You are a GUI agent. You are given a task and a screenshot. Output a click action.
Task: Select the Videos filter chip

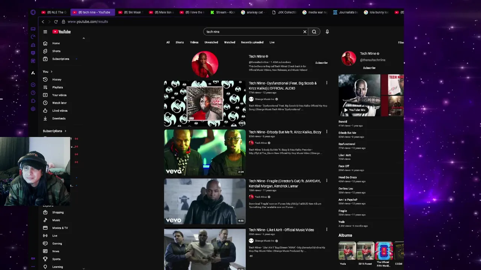[x=194, y=42]
